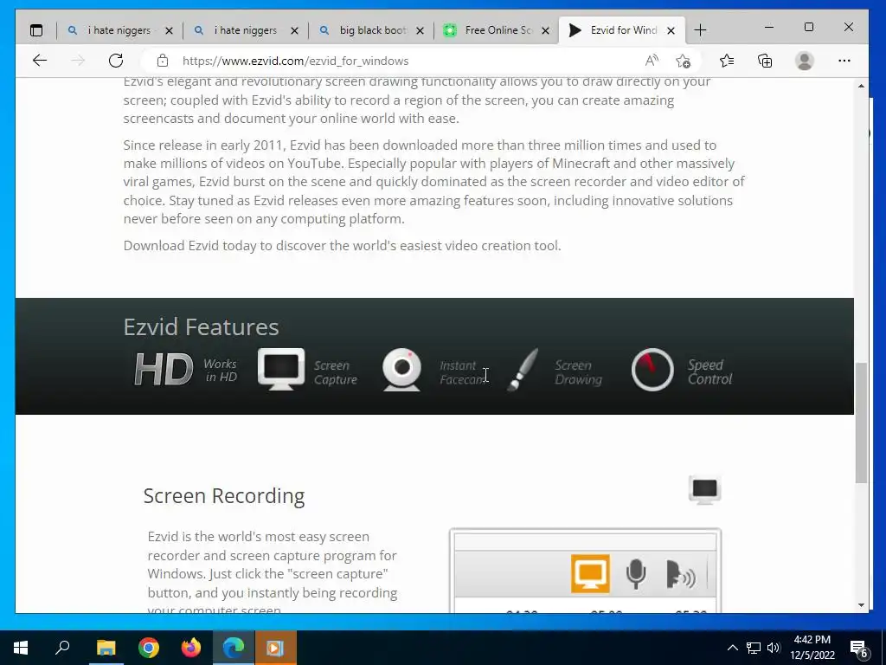Click the 'Speed Control' feature label
Screen dimensions: 886x665
click(709, 371)
